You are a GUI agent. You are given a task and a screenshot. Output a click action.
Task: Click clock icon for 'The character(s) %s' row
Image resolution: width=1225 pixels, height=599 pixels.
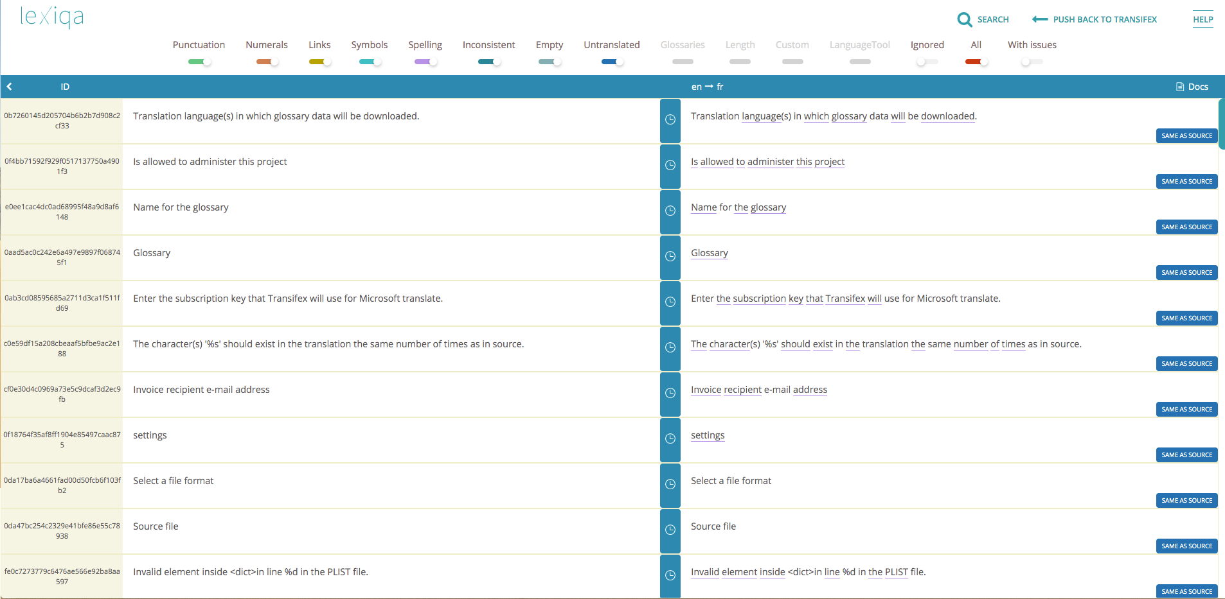670,348
